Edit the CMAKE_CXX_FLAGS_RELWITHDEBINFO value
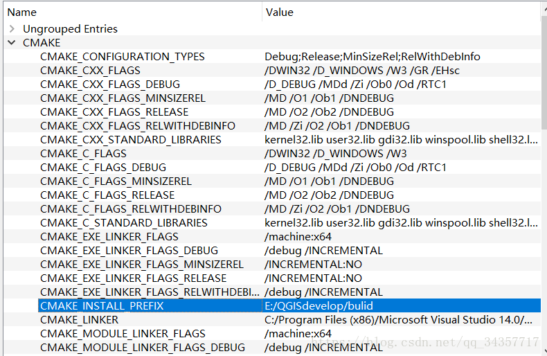Screen dimensions: 547x356 337,126
